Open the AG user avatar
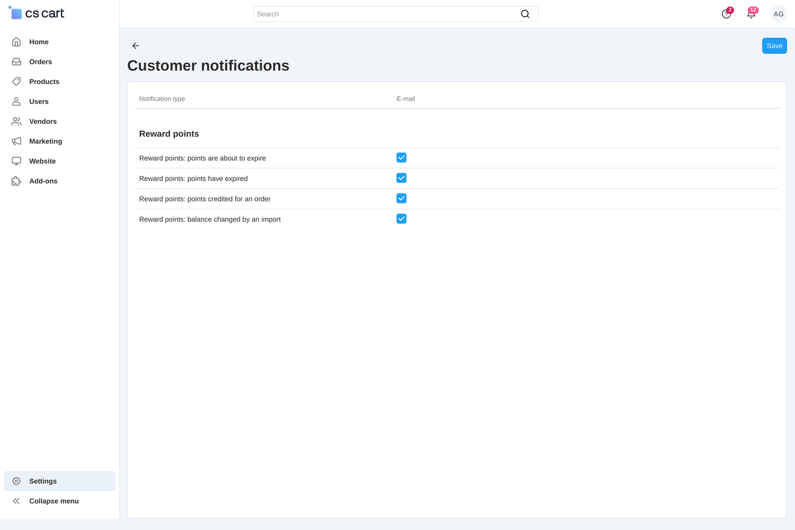Image resolution: width=795 pixels, height=530 pixels. click(778, 14)
